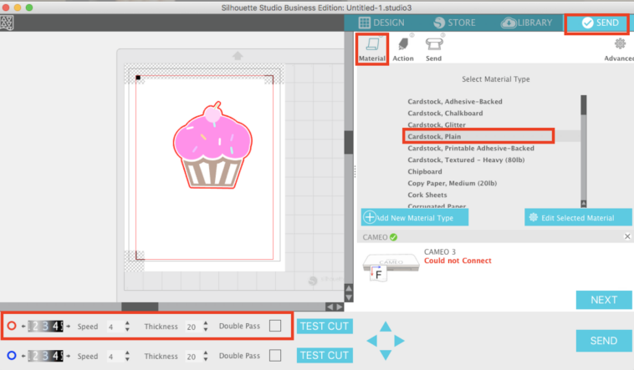Viewport: 634px width, 370px height.
Task: Select the red line color circle
Action: pos(12,327)
